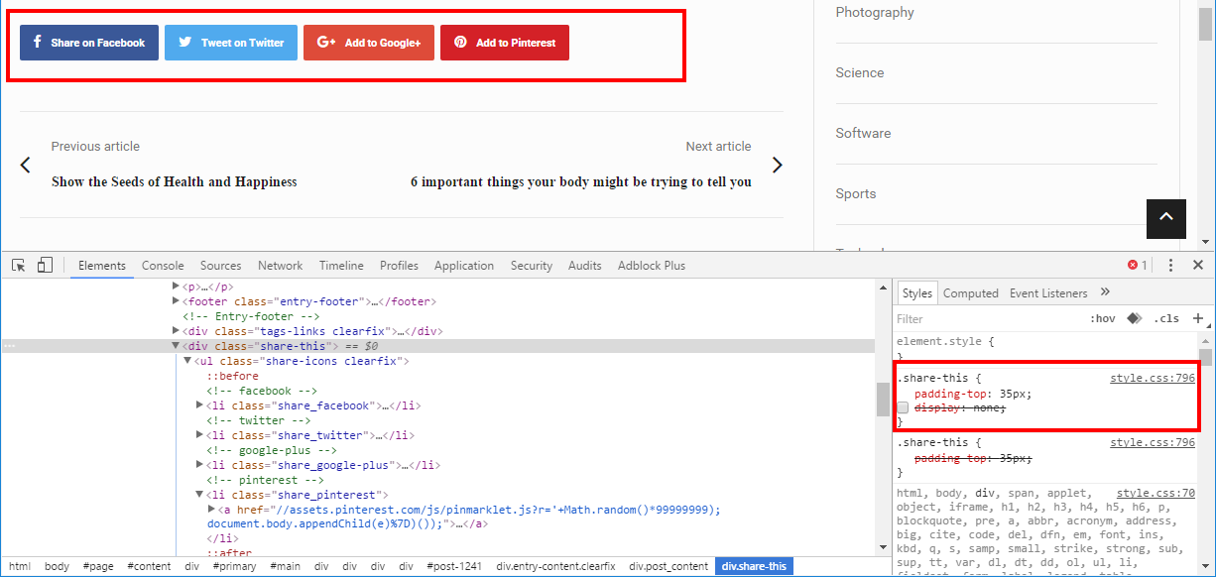Collapse the share-icons clearfix ul node

[187, 361]
